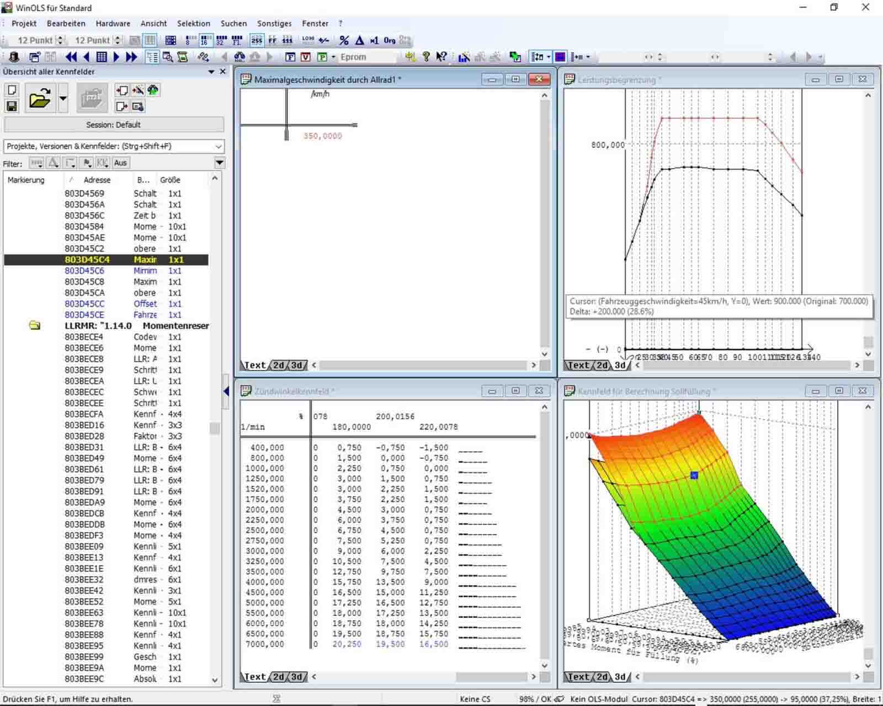This screenshot has height=706, width=883.
Task: Toggle 32-bit data width view
Action: [x=221, y=40]
